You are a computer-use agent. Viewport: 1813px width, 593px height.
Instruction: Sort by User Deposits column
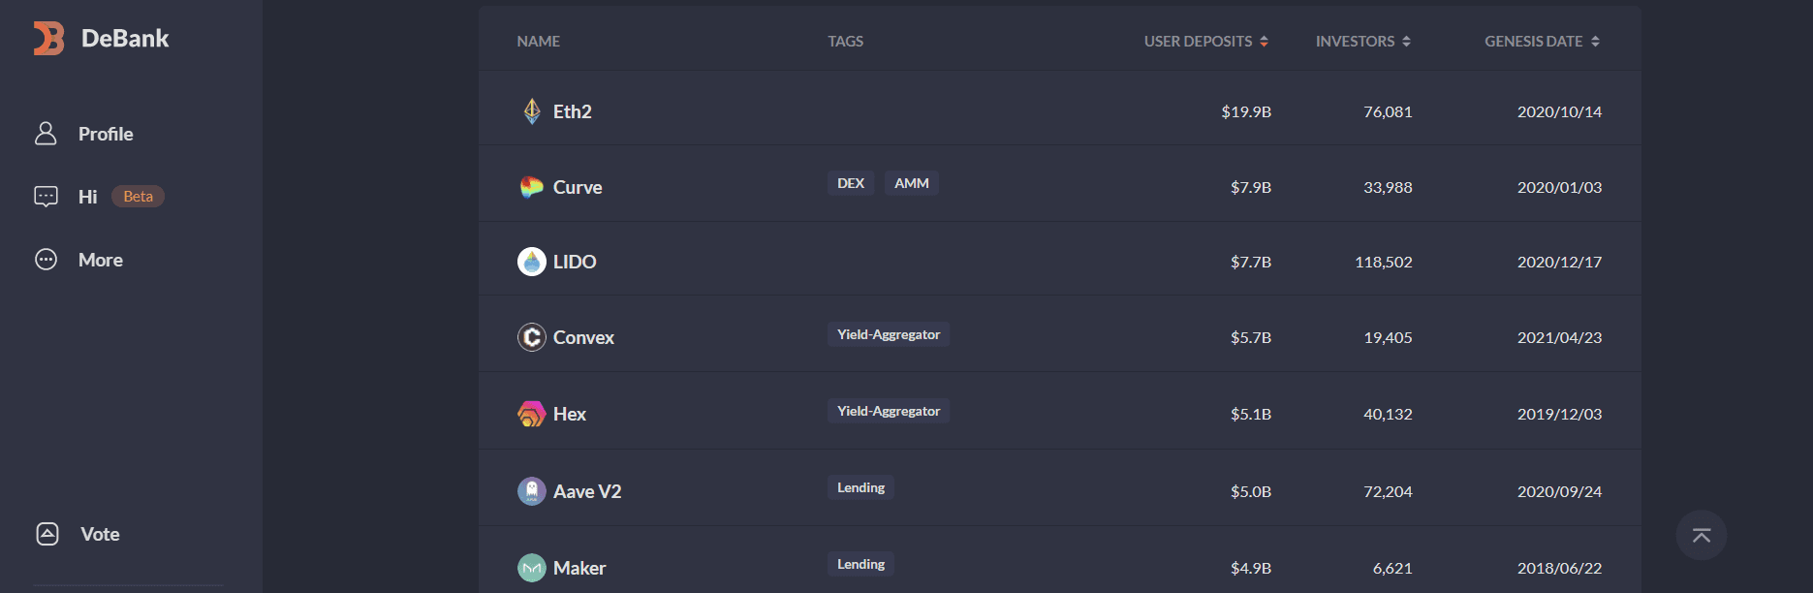(x=1205, y=42)
